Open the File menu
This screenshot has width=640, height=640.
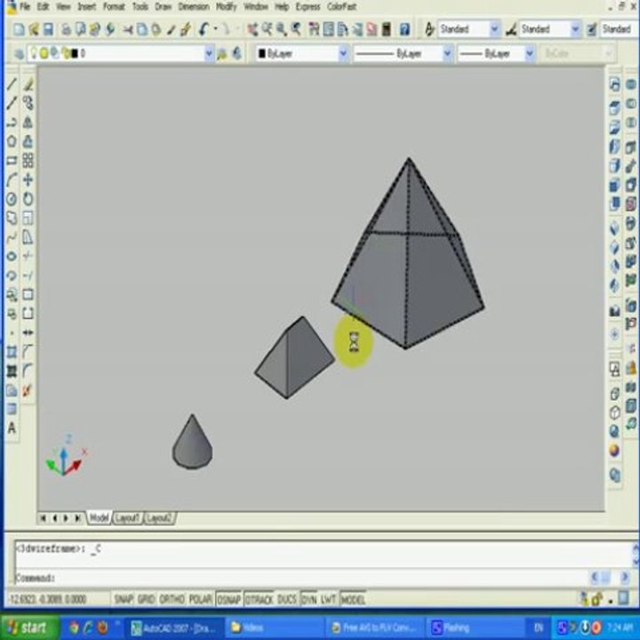point(25,6)
